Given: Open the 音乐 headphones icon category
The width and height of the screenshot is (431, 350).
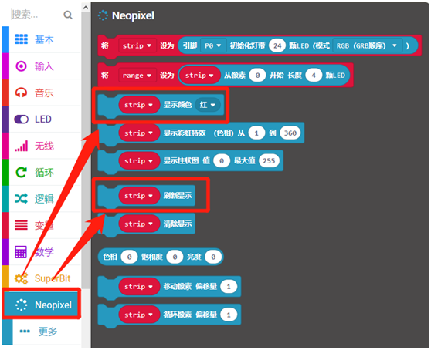Looking at the screenshot, I should [x=42, y=93].
